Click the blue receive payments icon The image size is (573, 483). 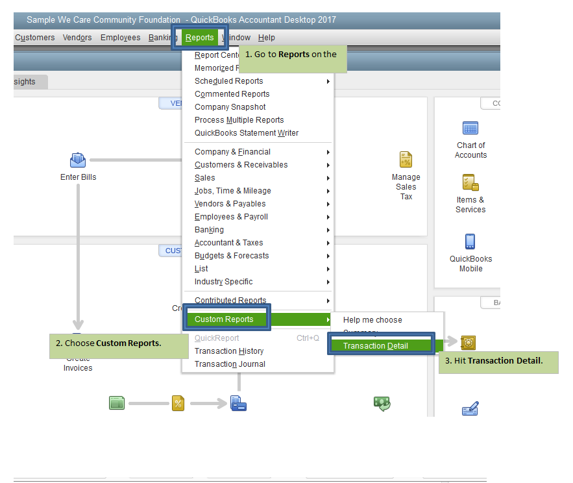238,403
